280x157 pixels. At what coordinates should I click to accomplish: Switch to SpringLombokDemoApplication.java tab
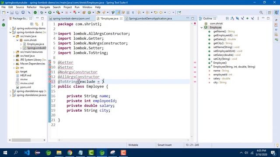pyautogui.click(x=150, y=18)
